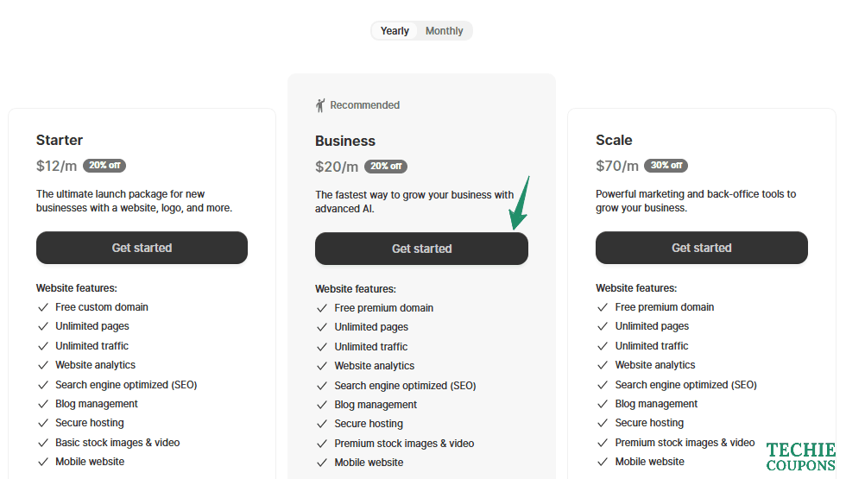Click Basic stock images & video feature
The height and width of the screenshot is (479, 846).
coord(117,443)
